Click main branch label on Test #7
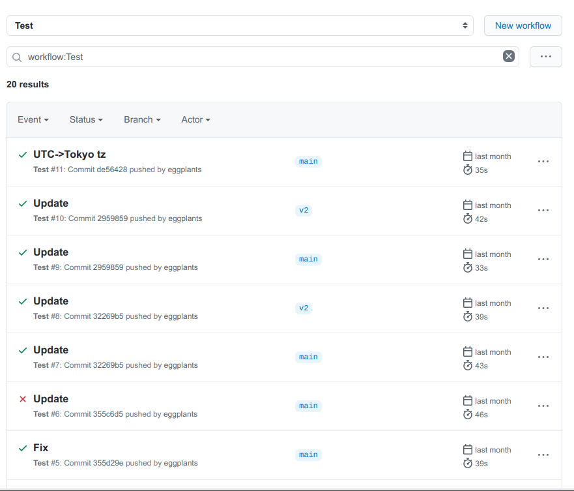 [308, 357]
